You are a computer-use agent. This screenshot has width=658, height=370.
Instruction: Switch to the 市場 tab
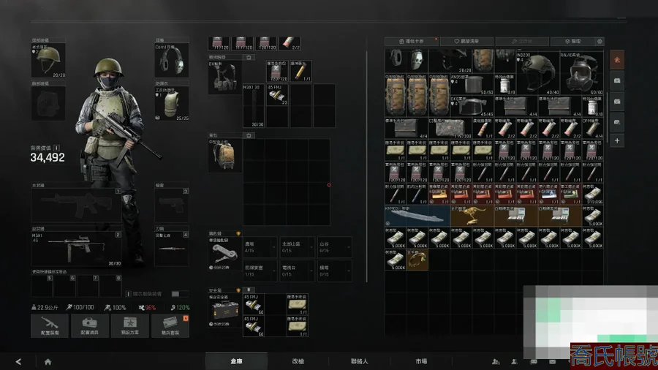click(x=421, y=361)
